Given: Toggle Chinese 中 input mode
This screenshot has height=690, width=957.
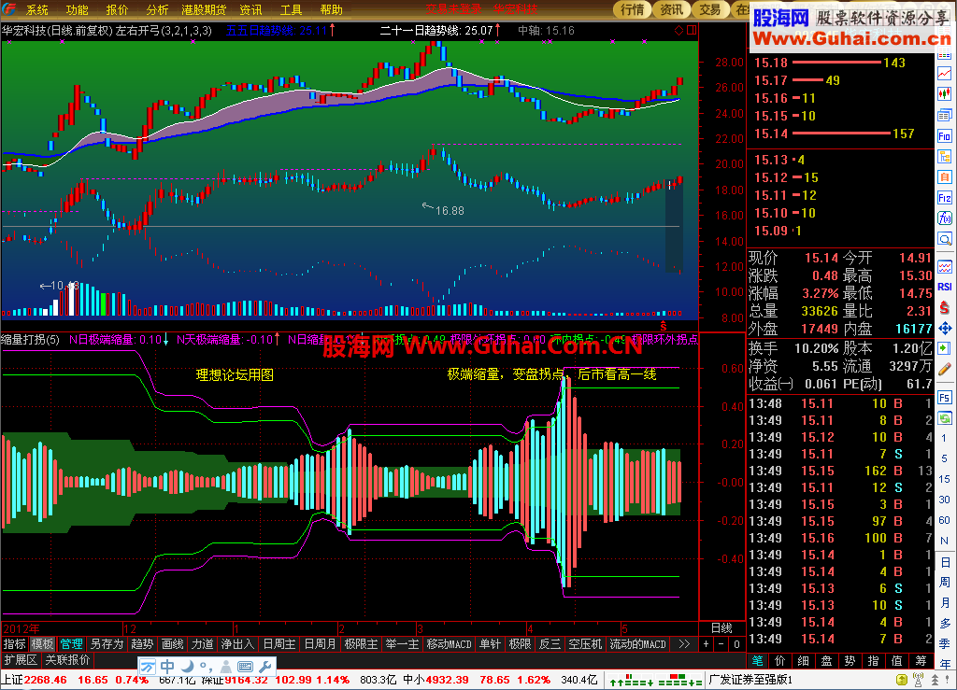Looking at the screenshot, I should 167,667.
